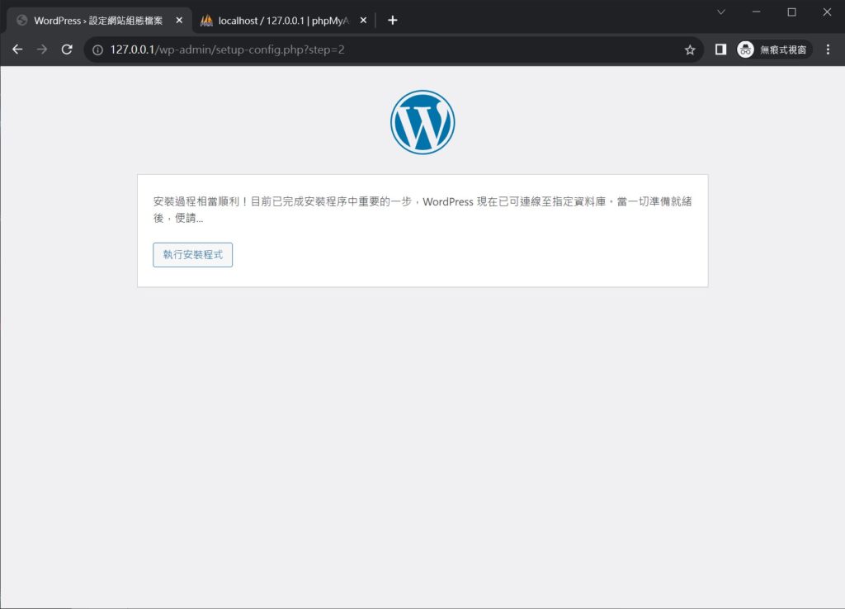Open the tab search dropdown chevron

[x=721, y=12]
